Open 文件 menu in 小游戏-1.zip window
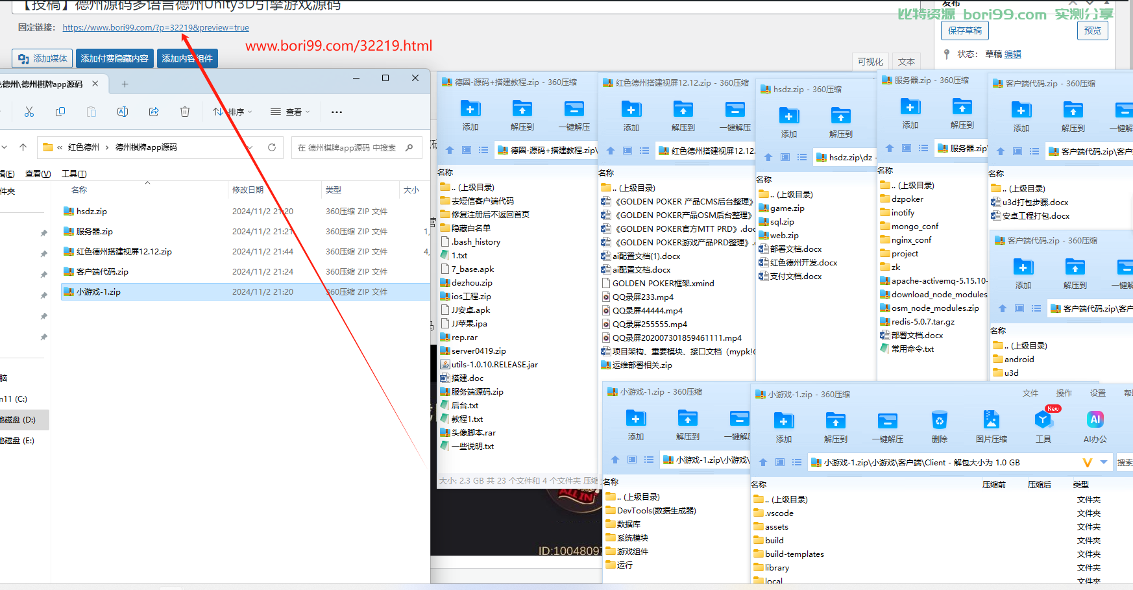1133x590 pixels. 1030,393
